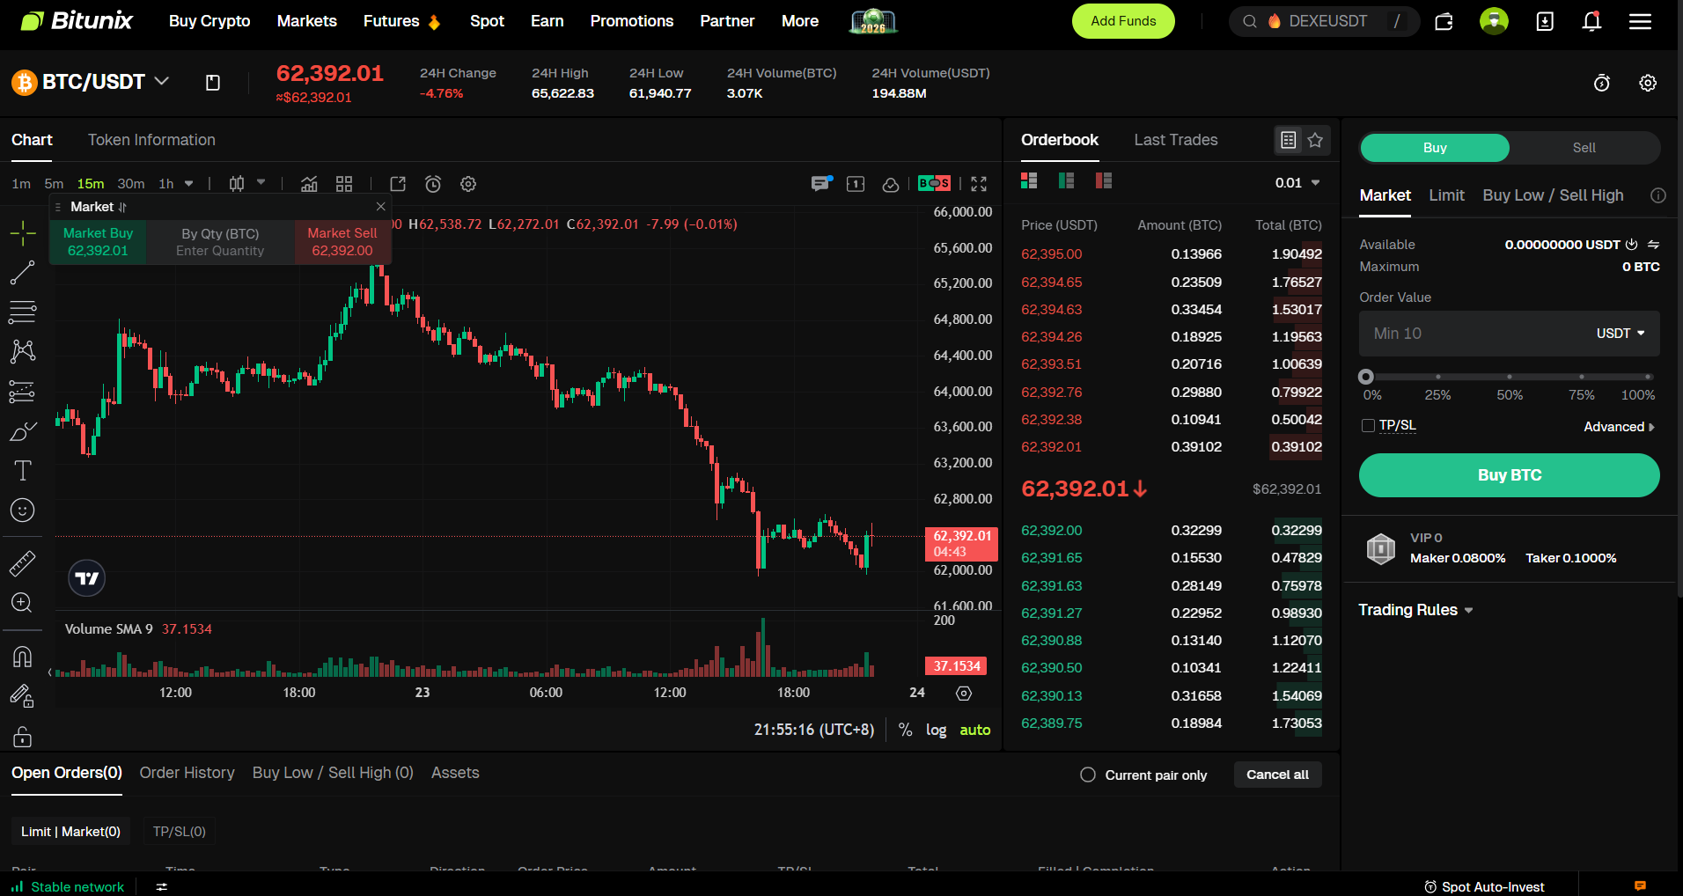Change orderbook 0.01 precision dropdown
1683x896 pixels.
pos(1297,183)
